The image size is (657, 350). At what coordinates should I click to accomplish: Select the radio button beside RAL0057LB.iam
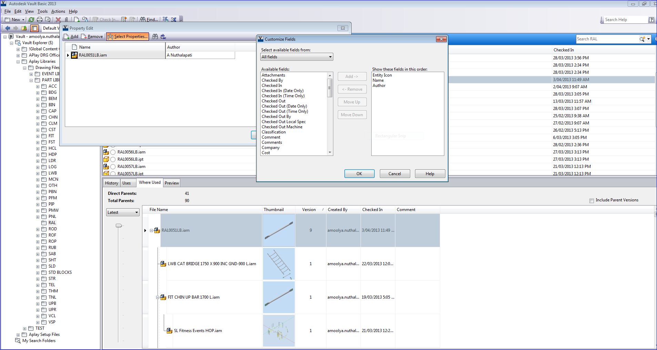click(x=113, y=167)
